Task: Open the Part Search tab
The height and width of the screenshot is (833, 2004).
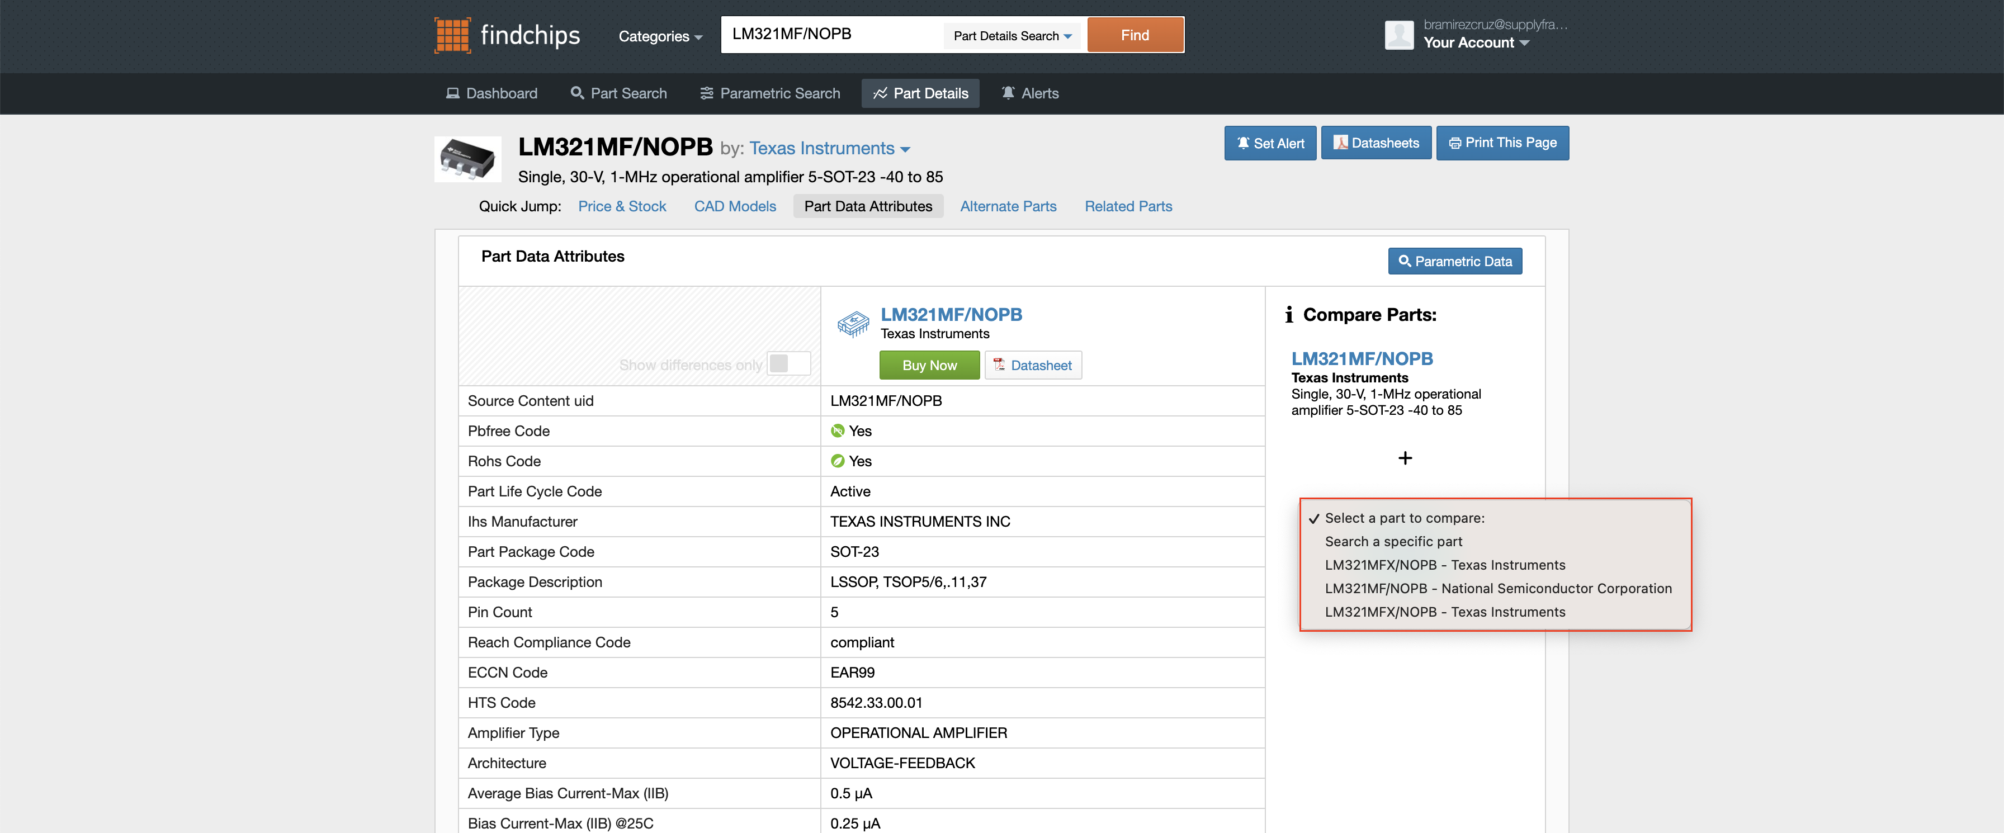Action: pyautogui.click(x=618, y=93)
